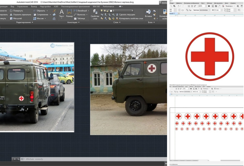The image size is (244, 166).
Task: Open the Performance ribbon tab
Action: tap(108, 7)
